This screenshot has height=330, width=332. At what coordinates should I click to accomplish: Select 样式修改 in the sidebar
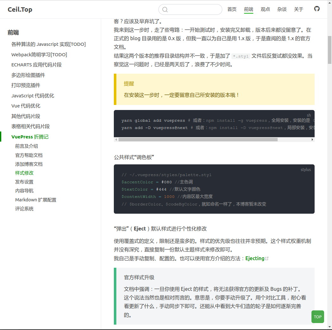(x=24, y=173)
